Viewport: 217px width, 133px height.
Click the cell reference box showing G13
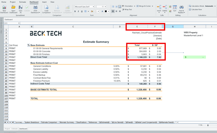pos(10,23)
